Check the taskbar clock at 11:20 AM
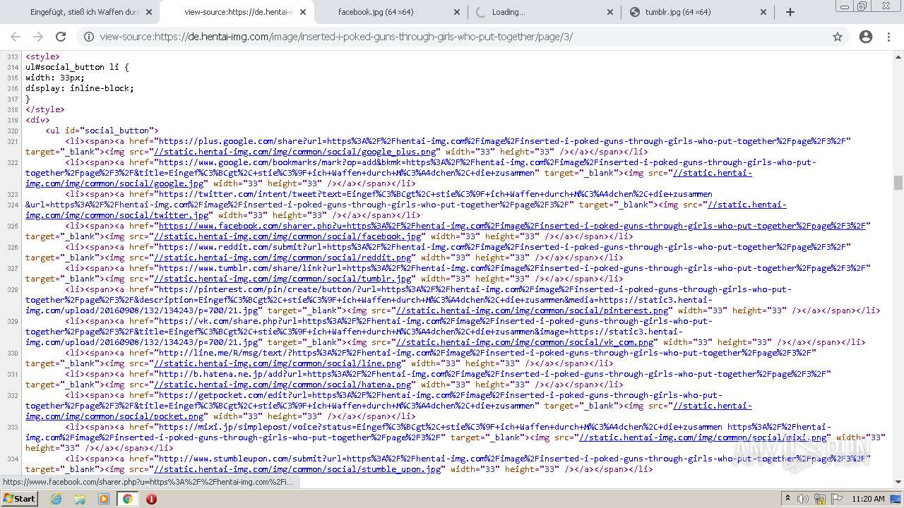The height and width of the screenshot is (508, 904). 868,499
